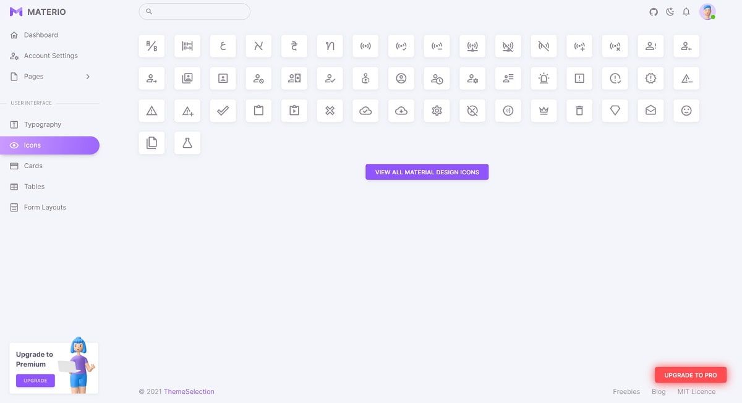This screenshot has width=742, height=403.
Task: Toggle dark mode with the moon icon
Action: (x=670, y=11)
